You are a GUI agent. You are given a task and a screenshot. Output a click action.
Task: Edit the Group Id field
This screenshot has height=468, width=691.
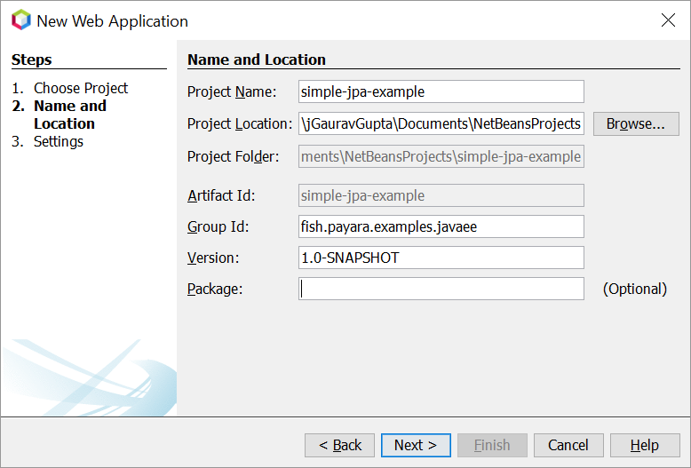[x=441, y=226]
